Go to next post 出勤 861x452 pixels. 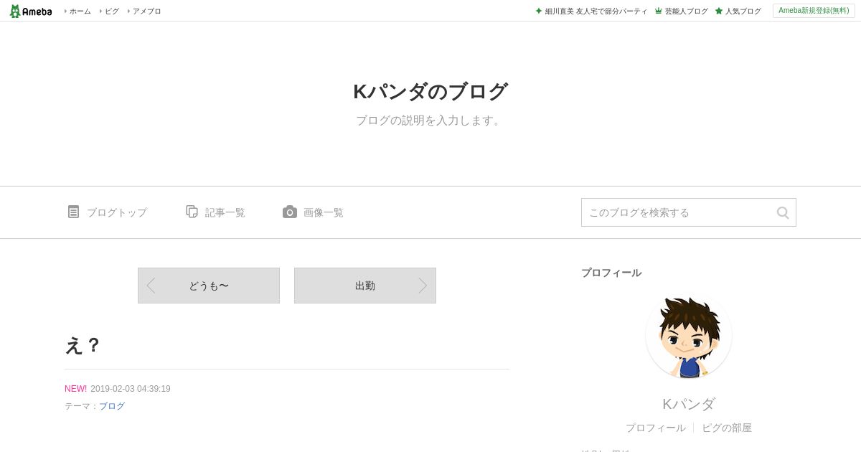[365, 286]
